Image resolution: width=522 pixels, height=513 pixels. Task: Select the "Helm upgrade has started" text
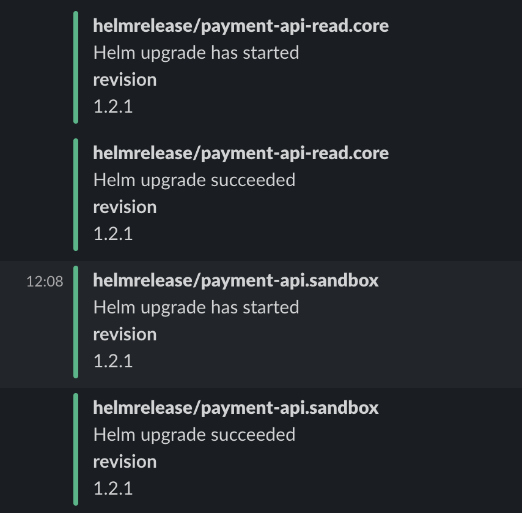click(196, 53)
